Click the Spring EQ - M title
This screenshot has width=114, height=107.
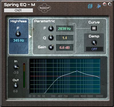[19, 5]
